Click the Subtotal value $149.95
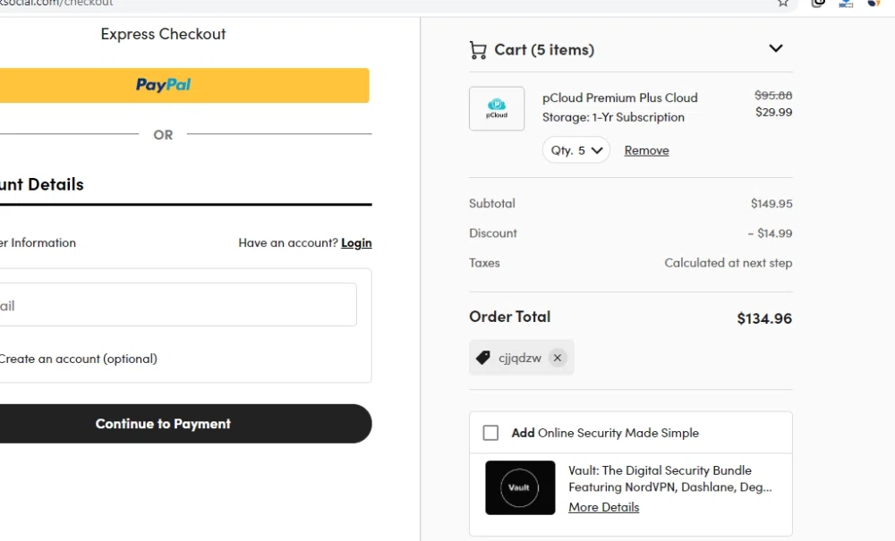Image resolution: width=895 pixels, height=541 pixels. point(771,204)
